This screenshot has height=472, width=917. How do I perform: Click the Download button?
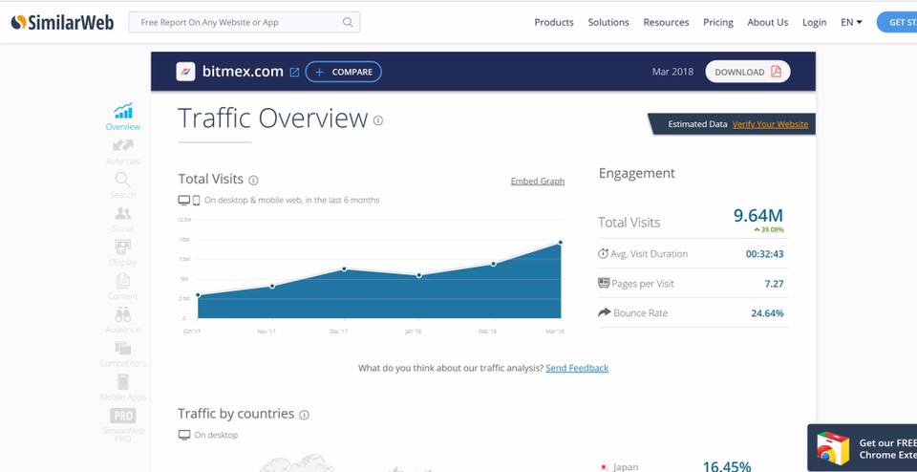(x=747, y=72)
